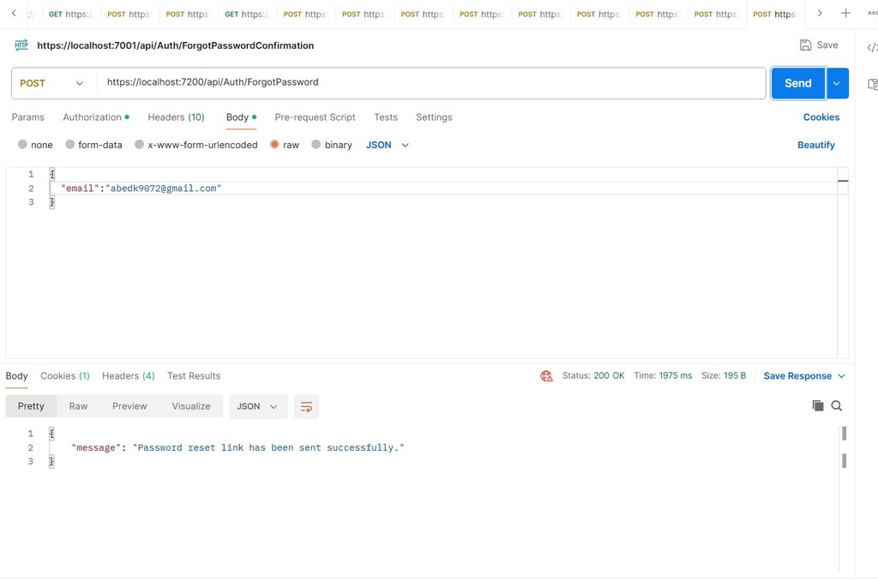Open the request Settings tab
Screen dimensions: 878x581
coord(434,117)
